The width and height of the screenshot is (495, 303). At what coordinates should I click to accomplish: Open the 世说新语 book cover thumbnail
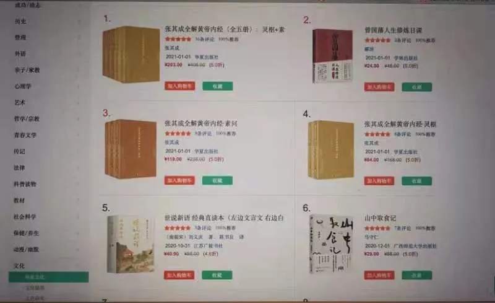tap(131, 244)
